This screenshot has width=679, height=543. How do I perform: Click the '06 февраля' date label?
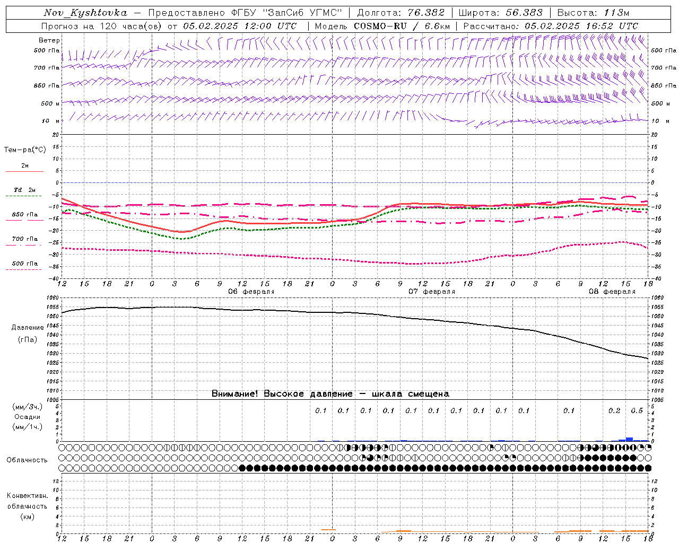[251, 292]
